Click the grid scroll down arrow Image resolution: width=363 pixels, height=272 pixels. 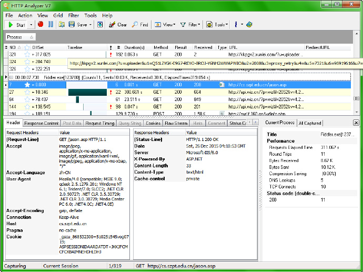point(357,113)
